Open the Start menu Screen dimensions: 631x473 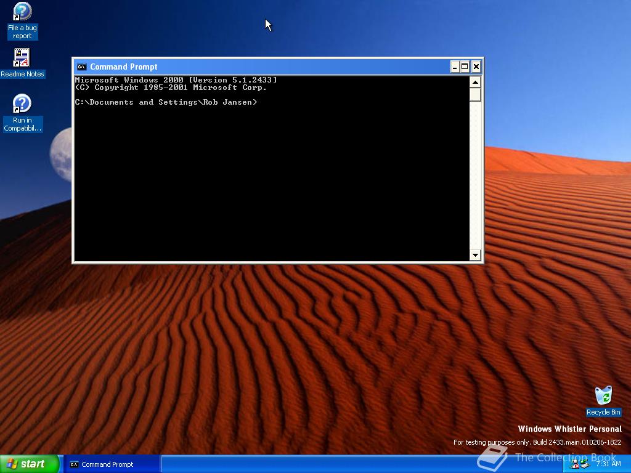[30, 464]
